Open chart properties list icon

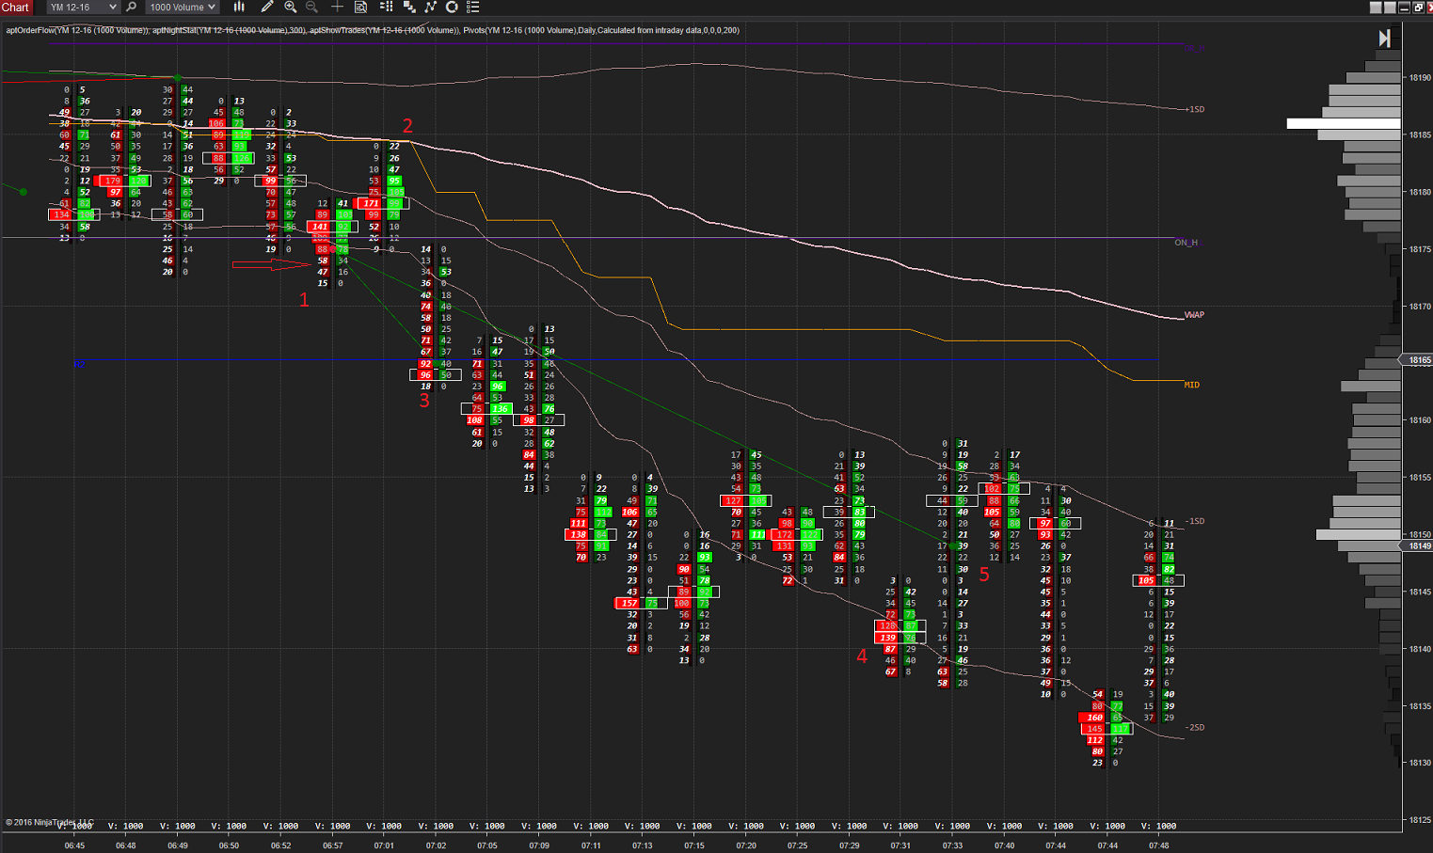point(473,8)
